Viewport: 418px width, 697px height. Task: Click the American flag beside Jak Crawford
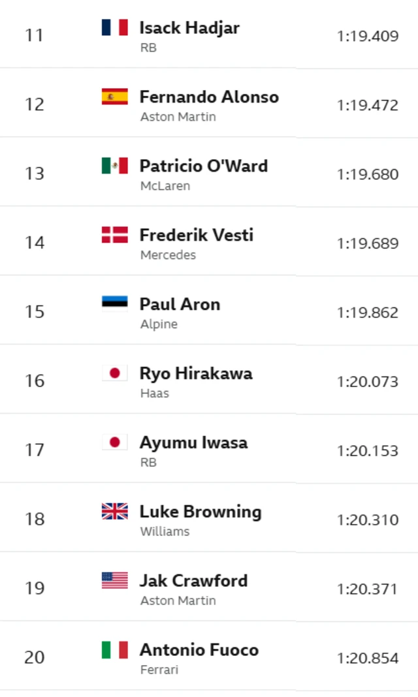[x=114, y=581]
